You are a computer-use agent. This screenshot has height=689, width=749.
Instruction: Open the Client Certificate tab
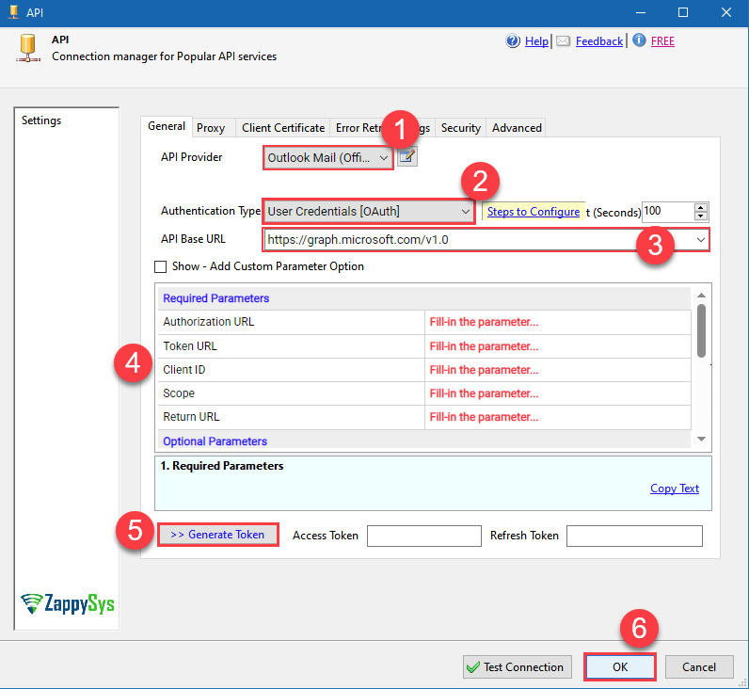pyautogui.click(x=283, y=128)
